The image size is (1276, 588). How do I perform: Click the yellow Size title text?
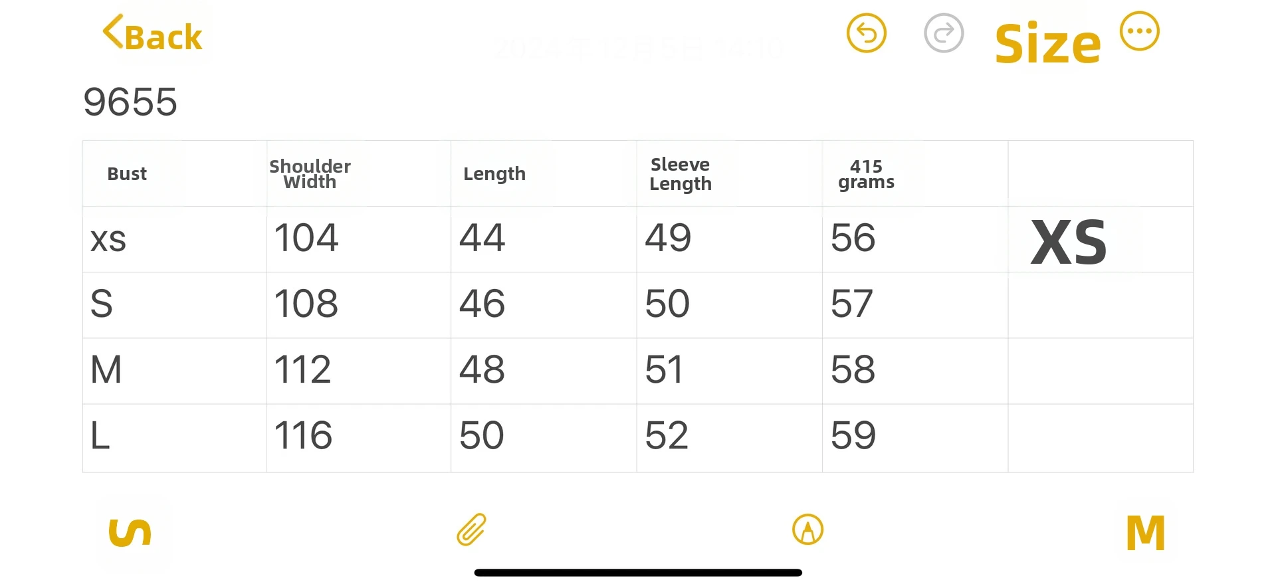pos(1047,44)
